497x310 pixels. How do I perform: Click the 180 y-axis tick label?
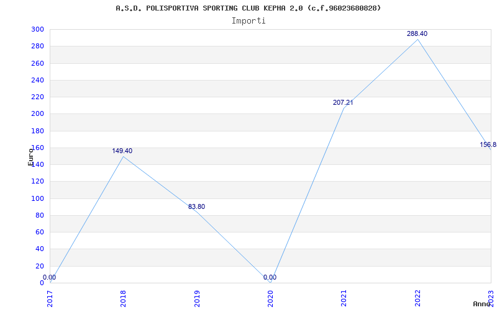tap(38, 131)
